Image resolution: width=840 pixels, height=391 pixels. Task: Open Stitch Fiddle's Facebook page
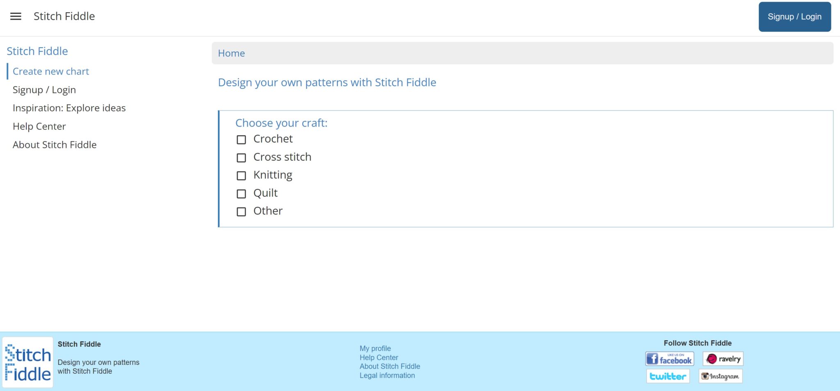[669, 359]
